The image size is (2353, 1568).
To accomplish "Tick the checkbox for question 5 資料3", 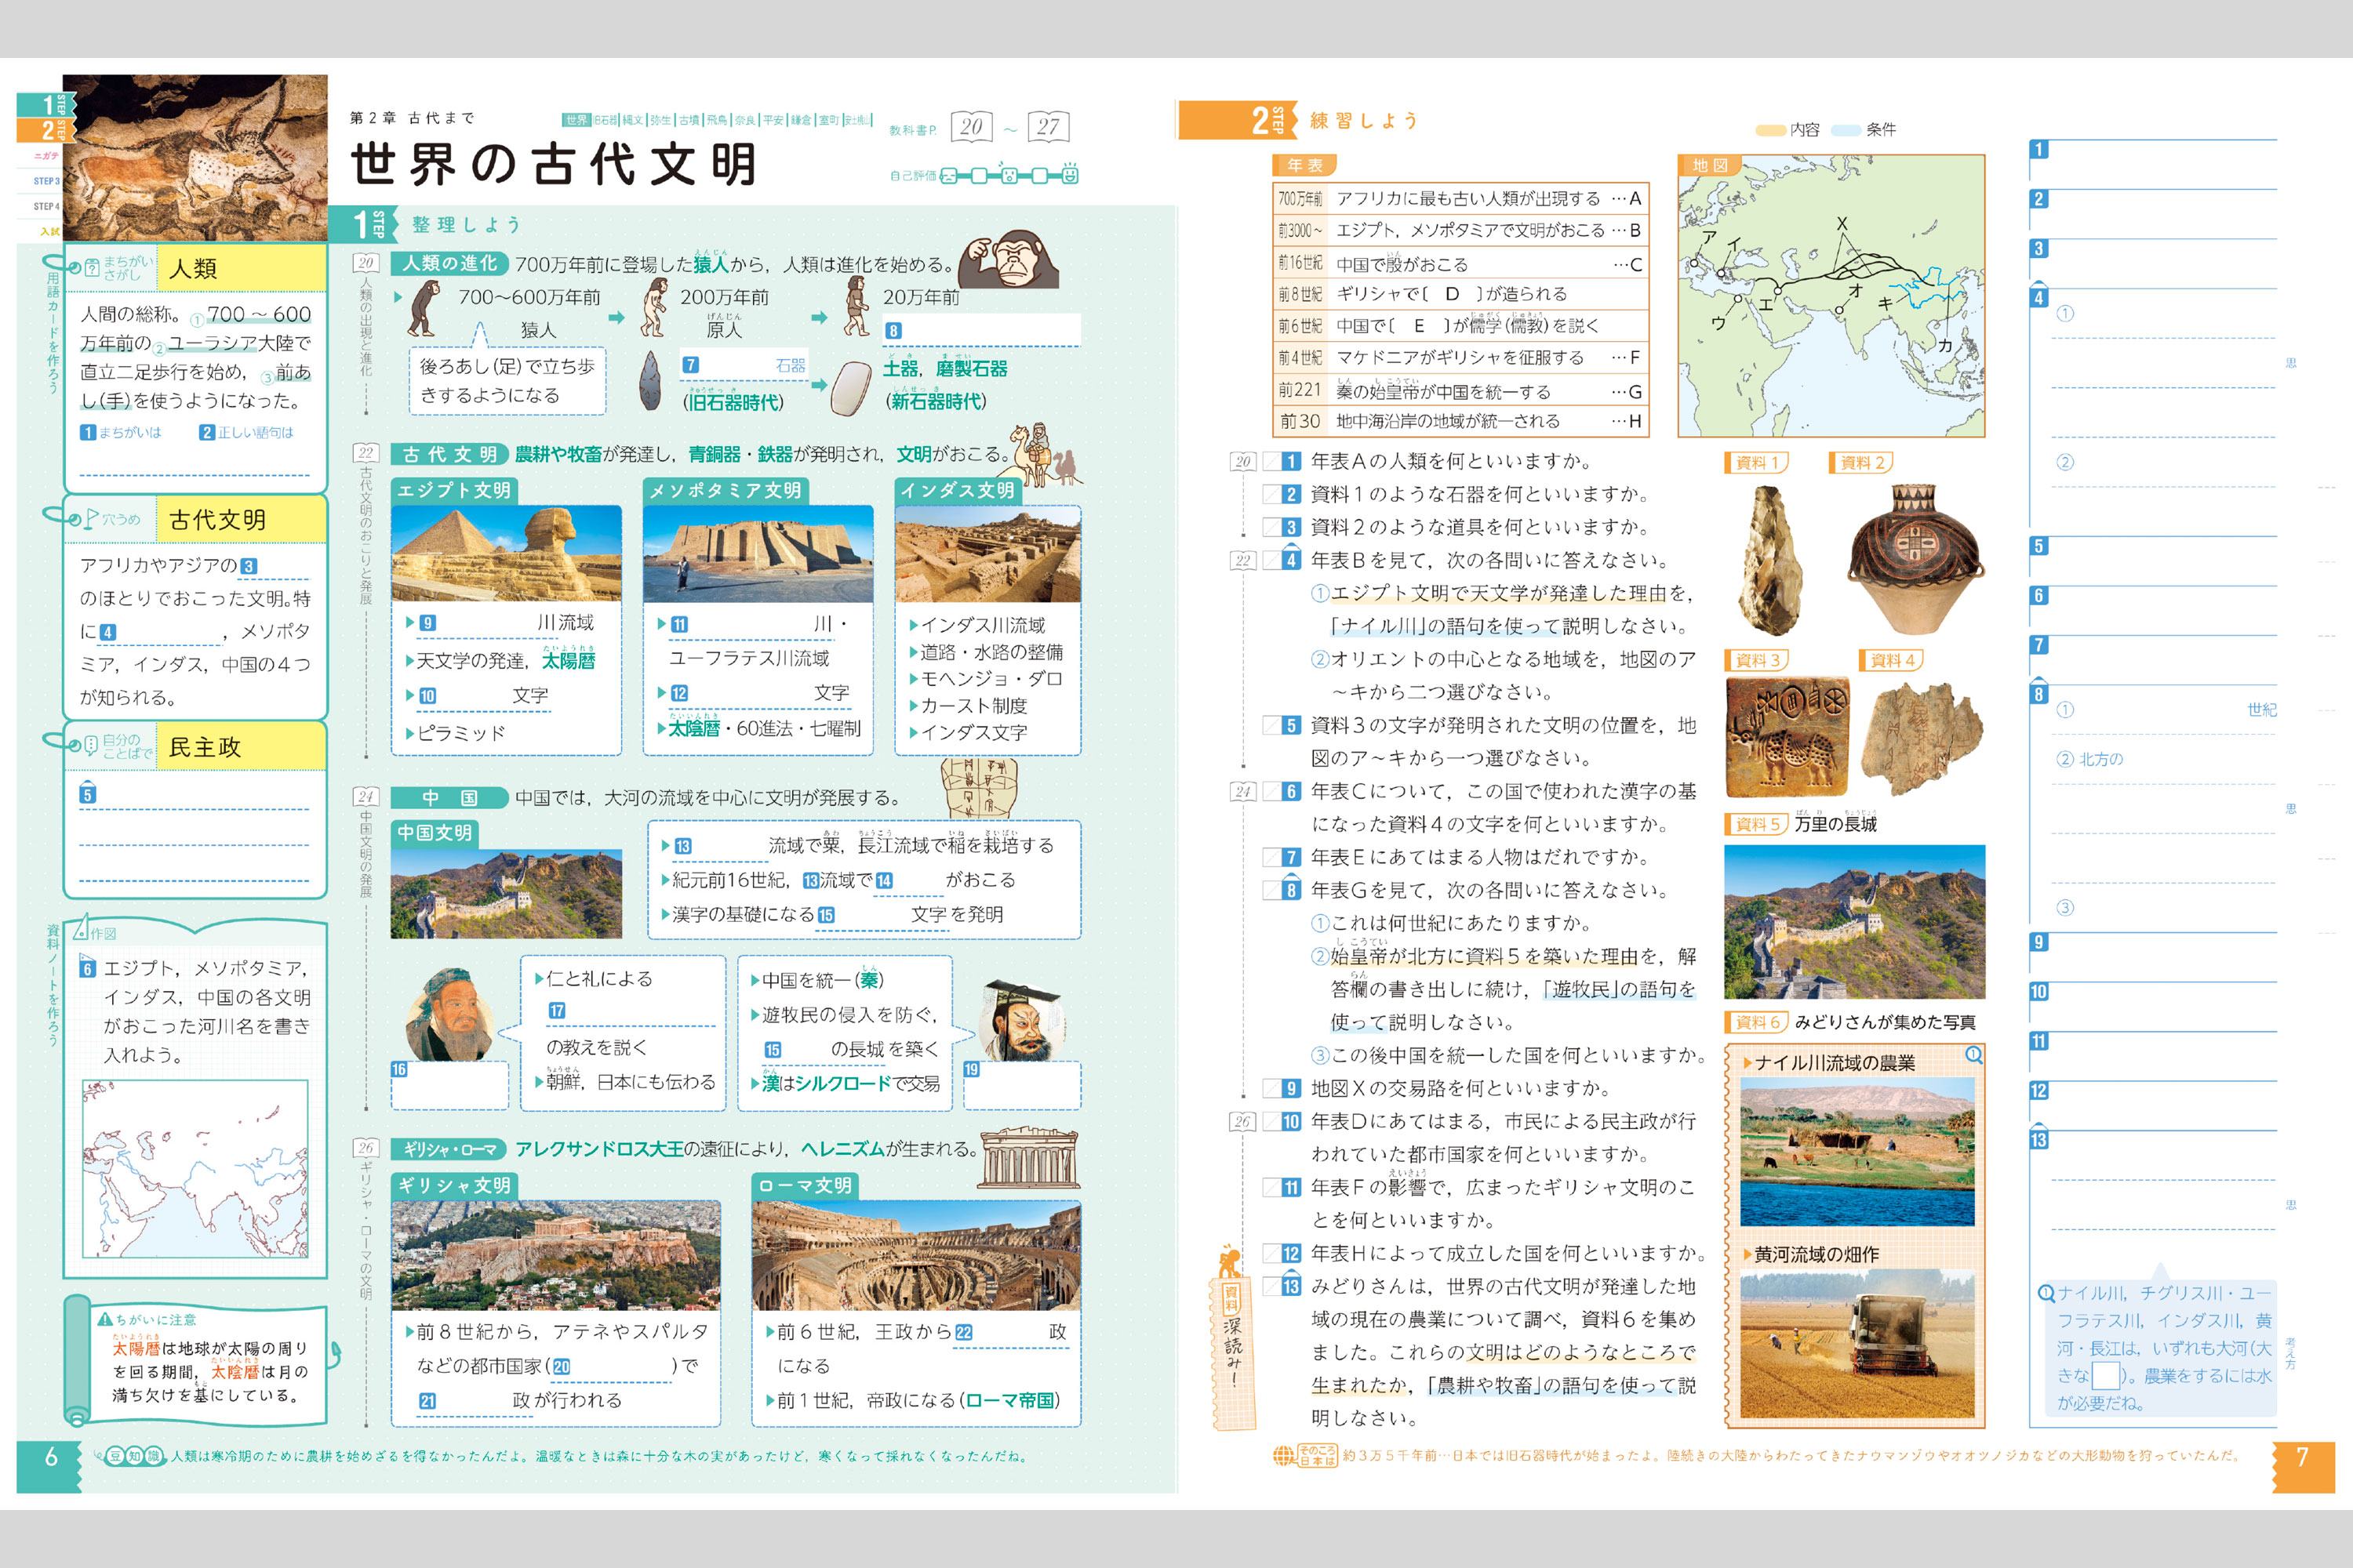I will (1271, 725).
